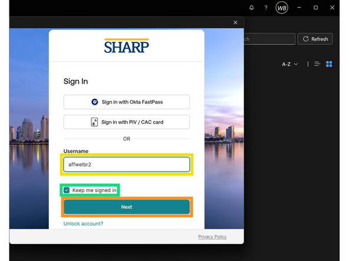The image size is (349, 261).
Task: Close the Sign In dialog
Action: click(x=235, y=22)
